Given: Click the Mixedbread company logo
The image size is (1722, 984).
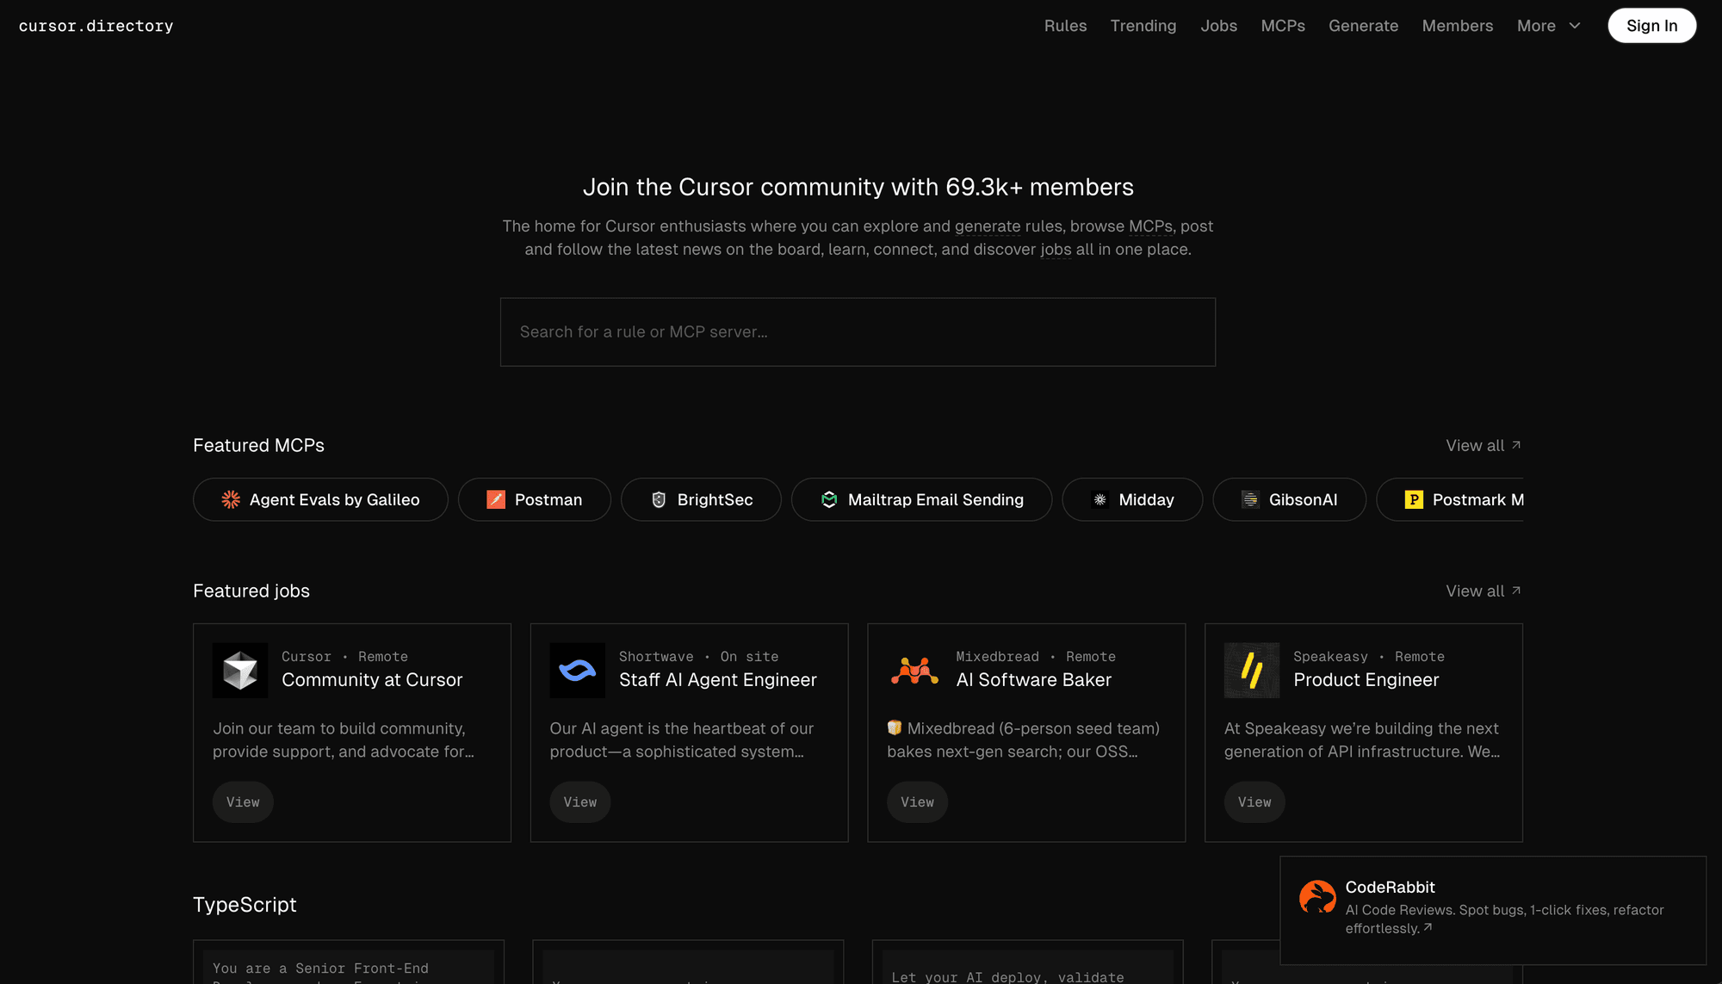Looking at the screenshot, I should (x=914, y=671).
